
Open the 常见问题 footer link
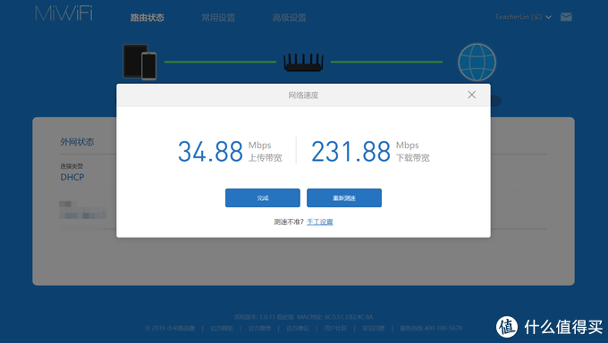point(374,329)
